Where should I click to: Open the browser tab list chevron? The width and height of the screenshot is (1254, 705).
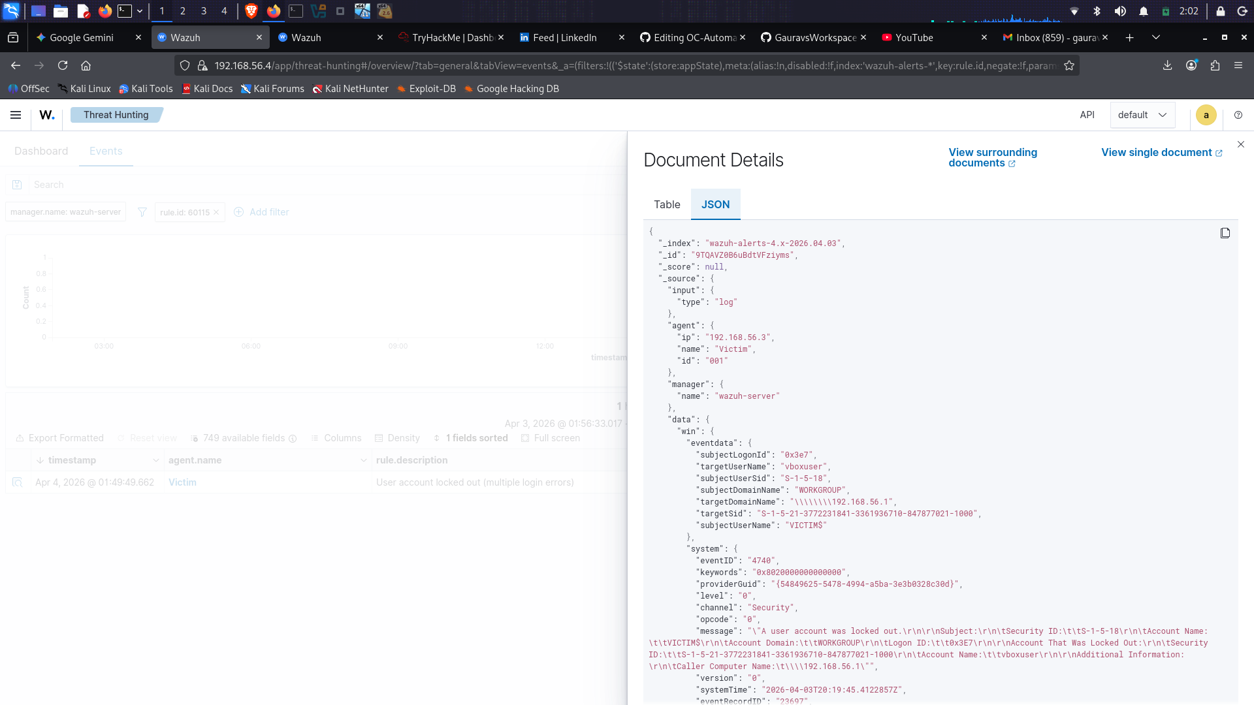point(1156,37)
